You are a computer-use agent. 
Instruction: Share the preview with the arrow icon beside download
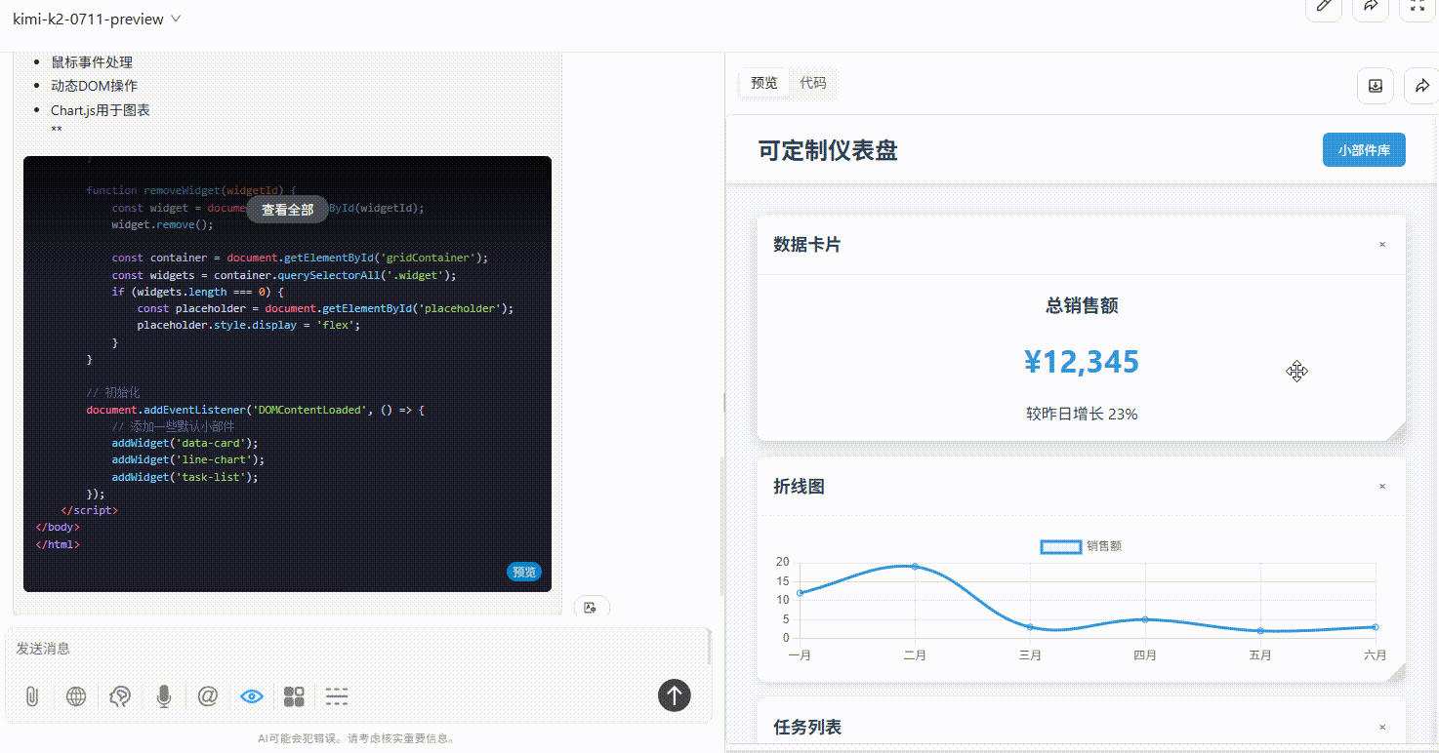[x=1421, y=86]
